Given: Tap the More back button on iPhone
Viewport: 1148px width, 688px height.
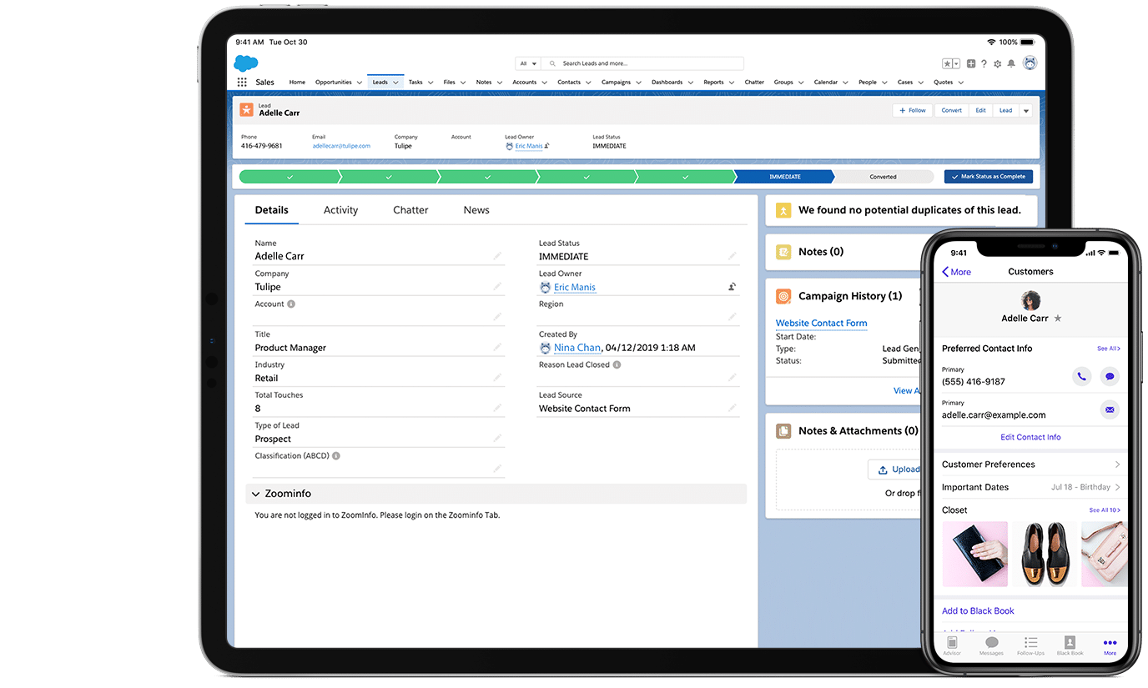Looking at the screenshot, I should 956,272.
